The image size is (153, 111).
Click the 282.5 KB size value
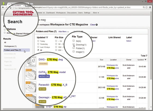click(102, 87)
